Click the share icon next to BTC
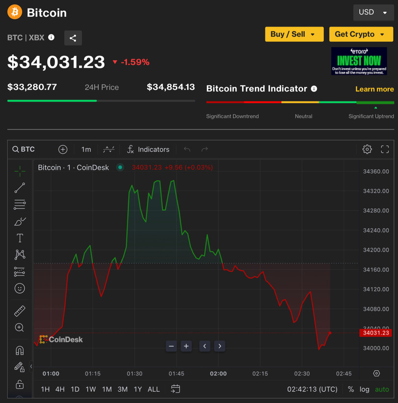This screenshot has height=403, width=398. click(x=73, y=38)
